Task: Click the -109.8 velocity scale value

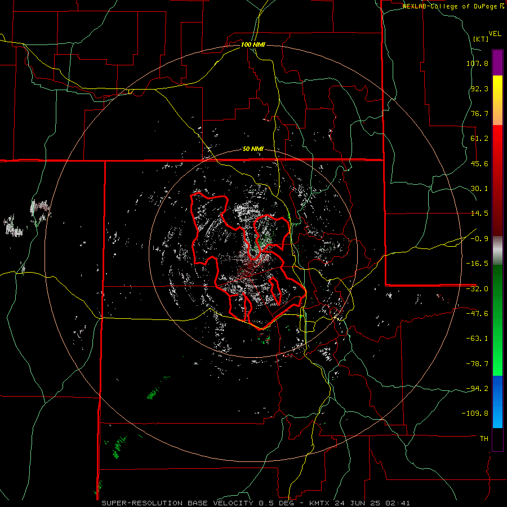Action: [475, 413]
